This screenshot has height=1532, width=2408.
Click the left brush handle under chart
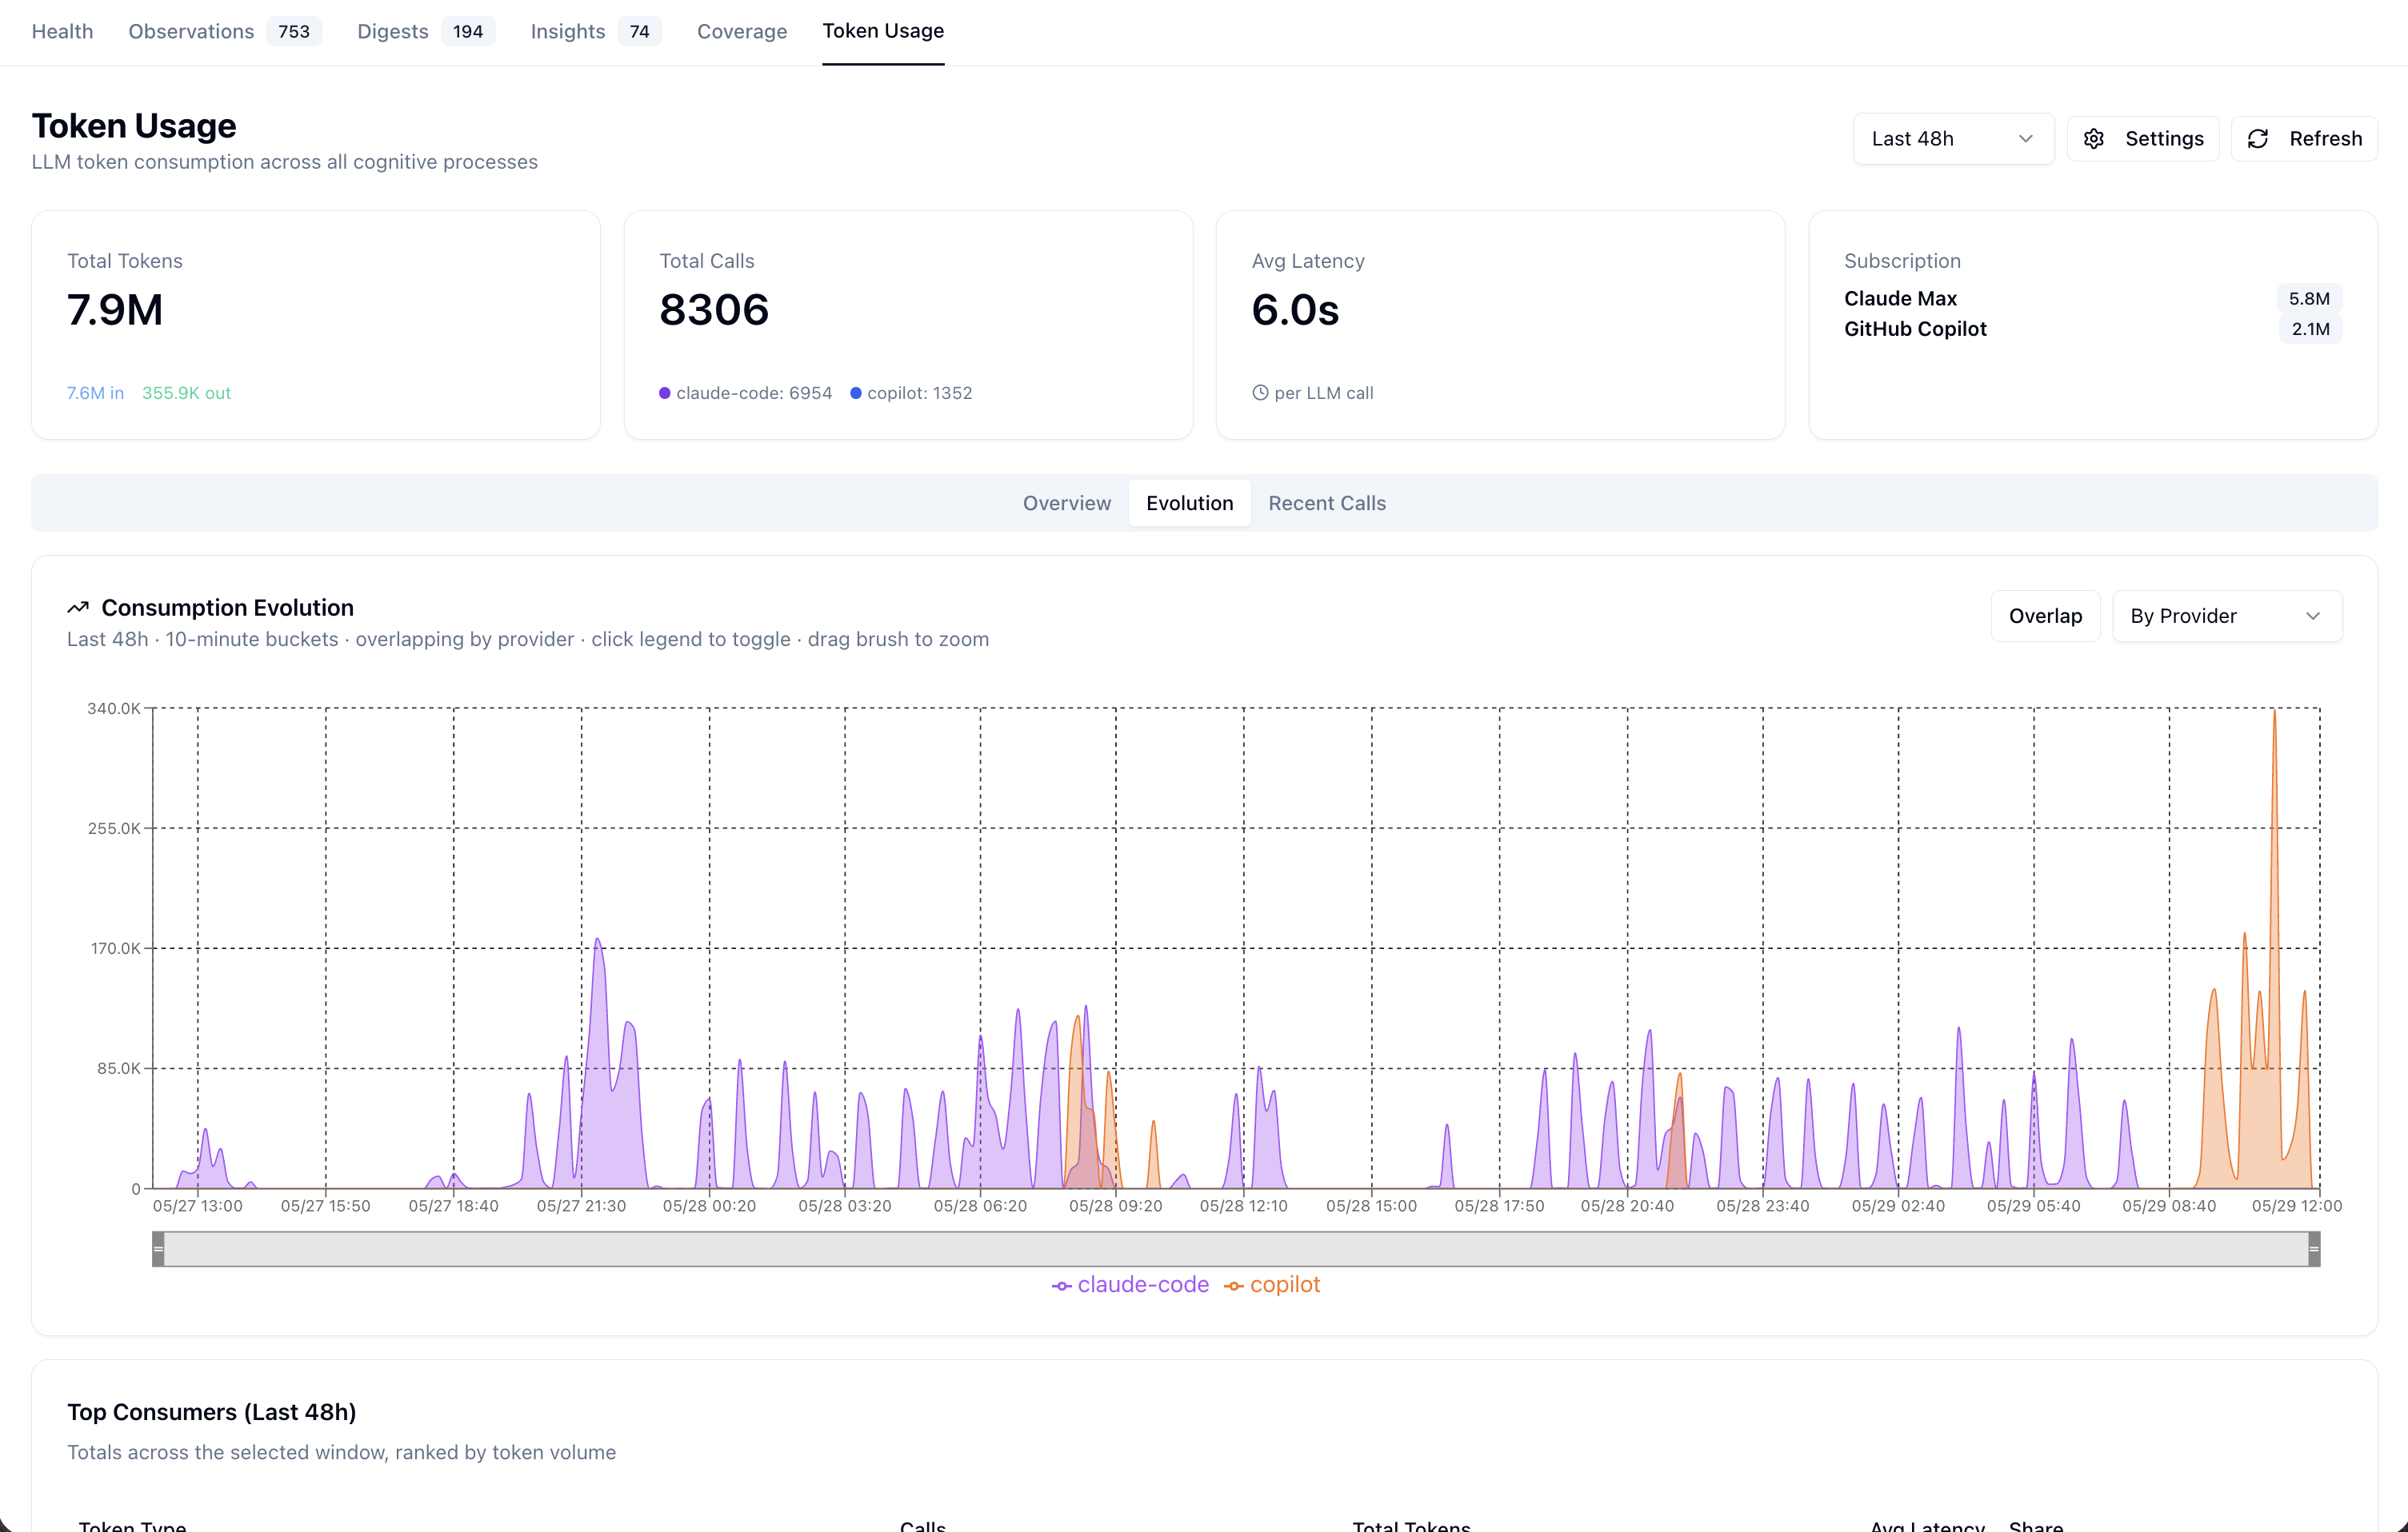point(158,1249)
